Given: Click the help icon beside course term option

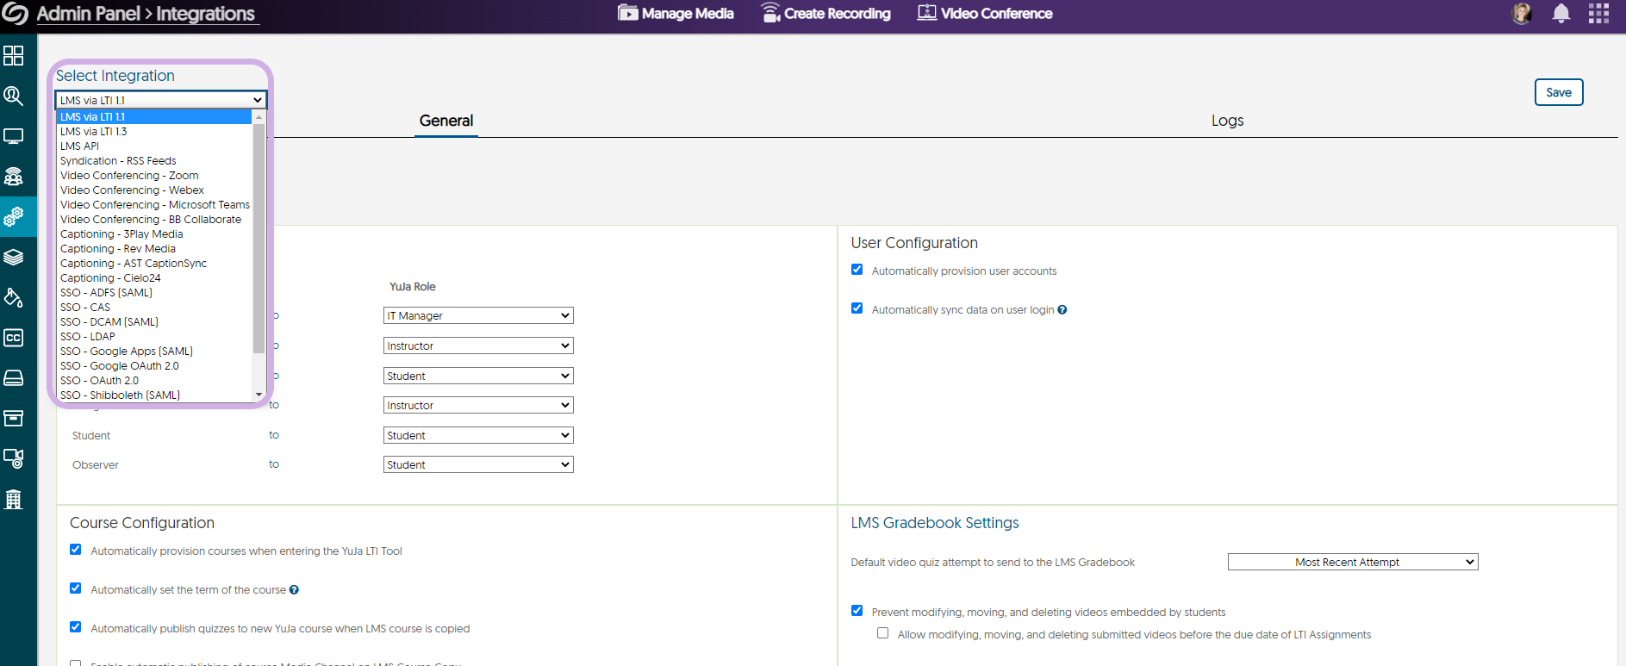Looking at the screenshot, I should [294, 590].
